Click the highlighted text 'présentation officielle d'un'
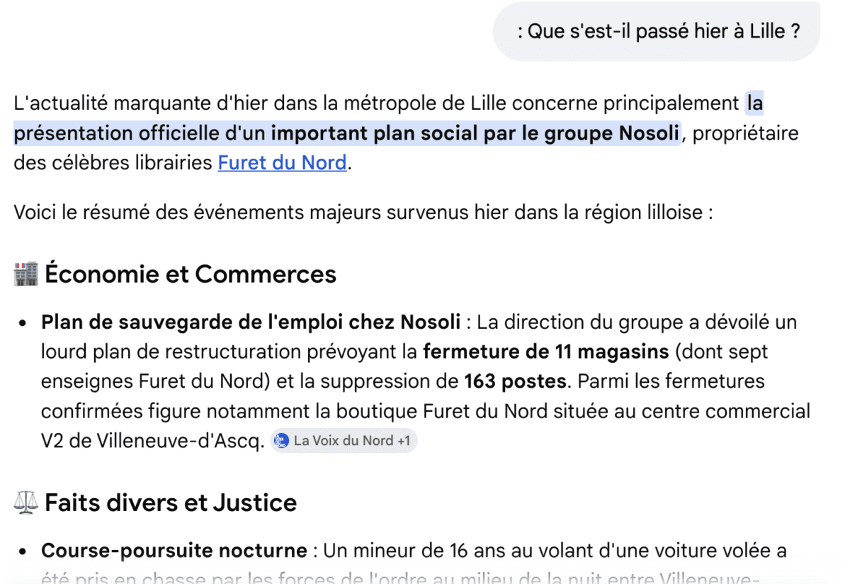The image size is (850, 584). [140, 133]
